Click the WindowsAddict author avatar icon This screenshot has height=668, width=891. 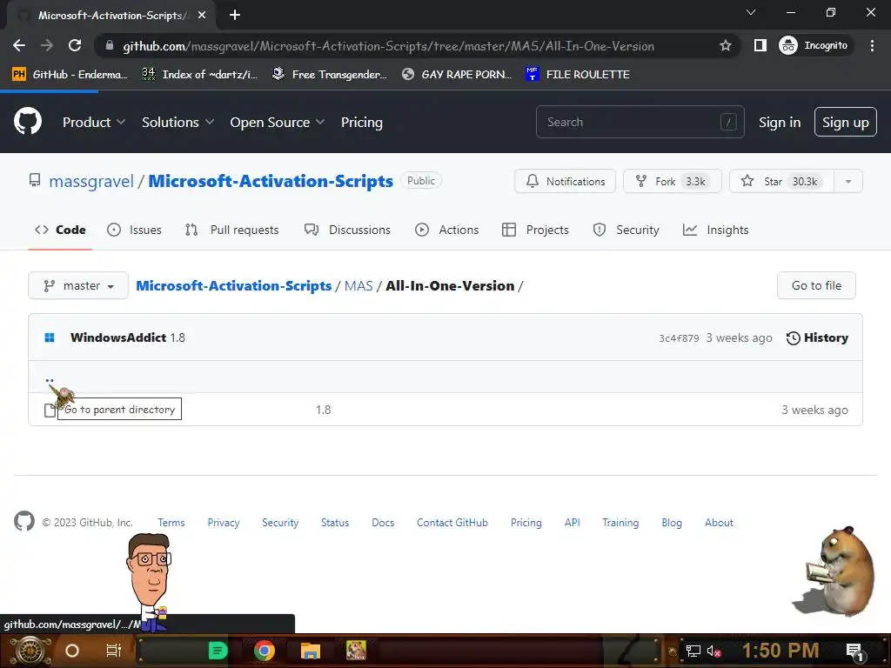point(50,337)
